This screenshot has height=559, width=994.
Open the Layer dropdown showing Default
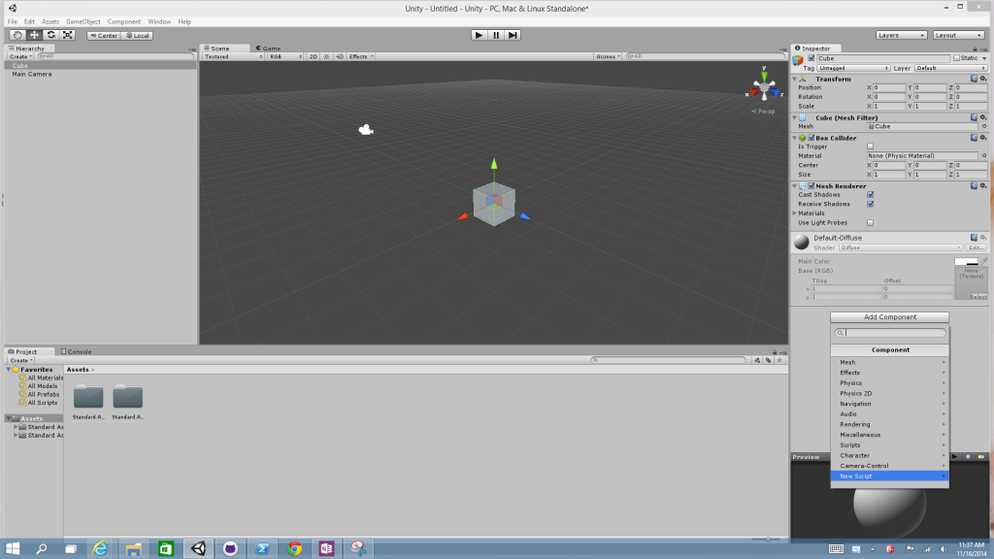950,69
